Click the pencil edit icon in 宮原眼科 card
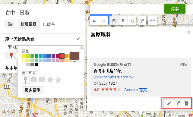This screenshot has height=117, width=193. click(x=169, y=103)
